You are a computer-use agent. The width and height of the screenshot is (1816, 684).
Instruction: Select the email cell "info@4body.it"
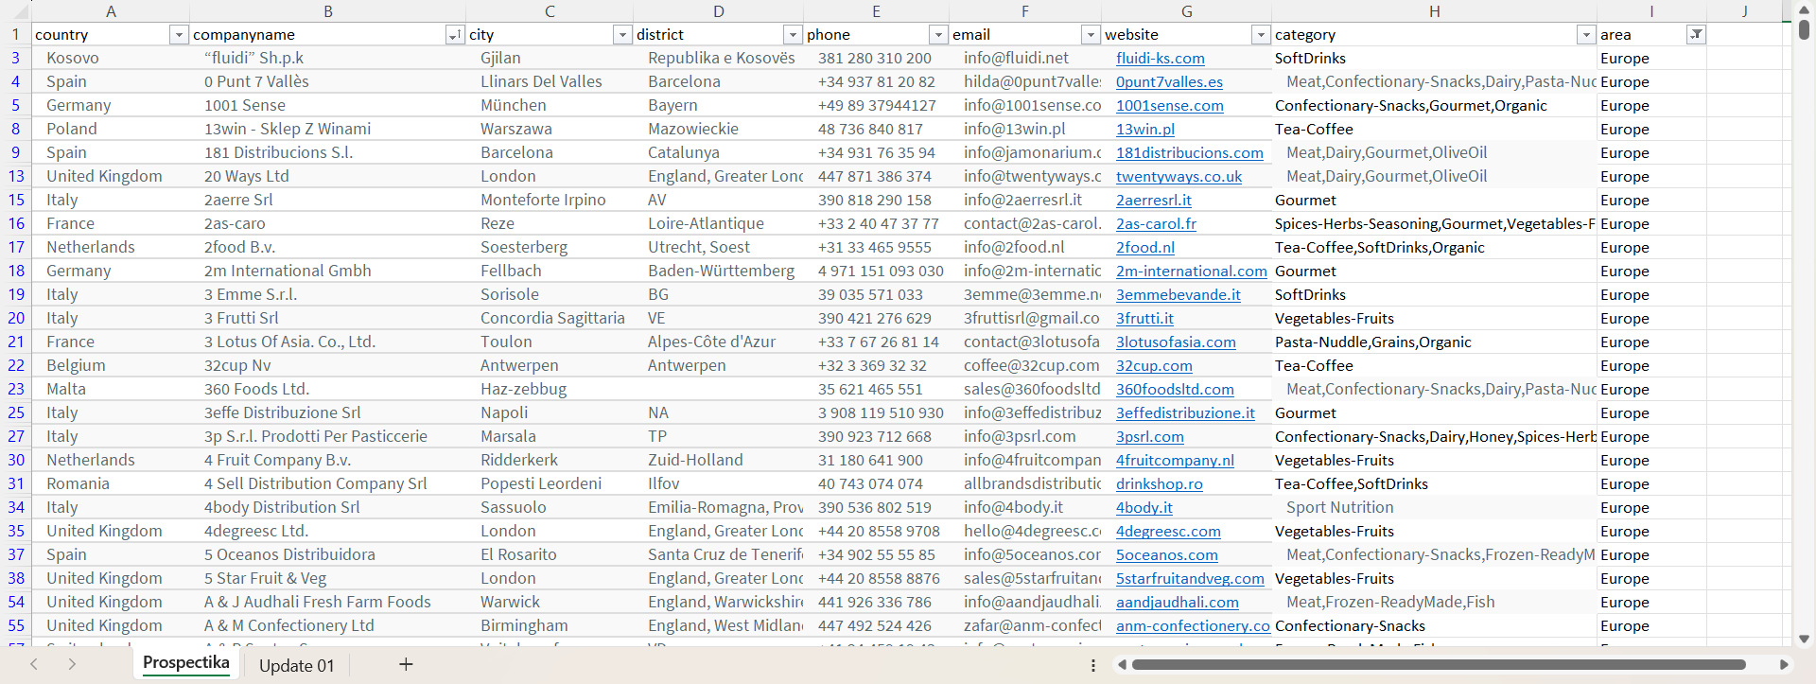(1025, 507)
